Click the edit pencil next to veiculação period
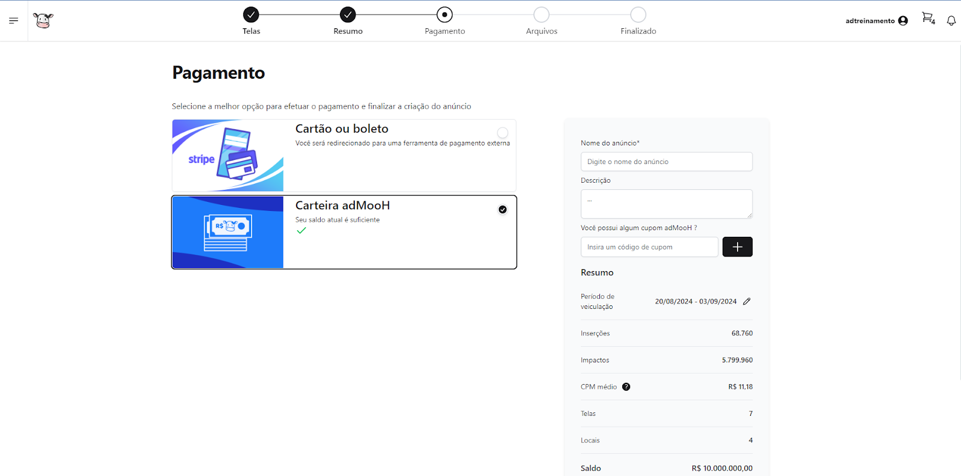The image size is (961, 476). 747,301
